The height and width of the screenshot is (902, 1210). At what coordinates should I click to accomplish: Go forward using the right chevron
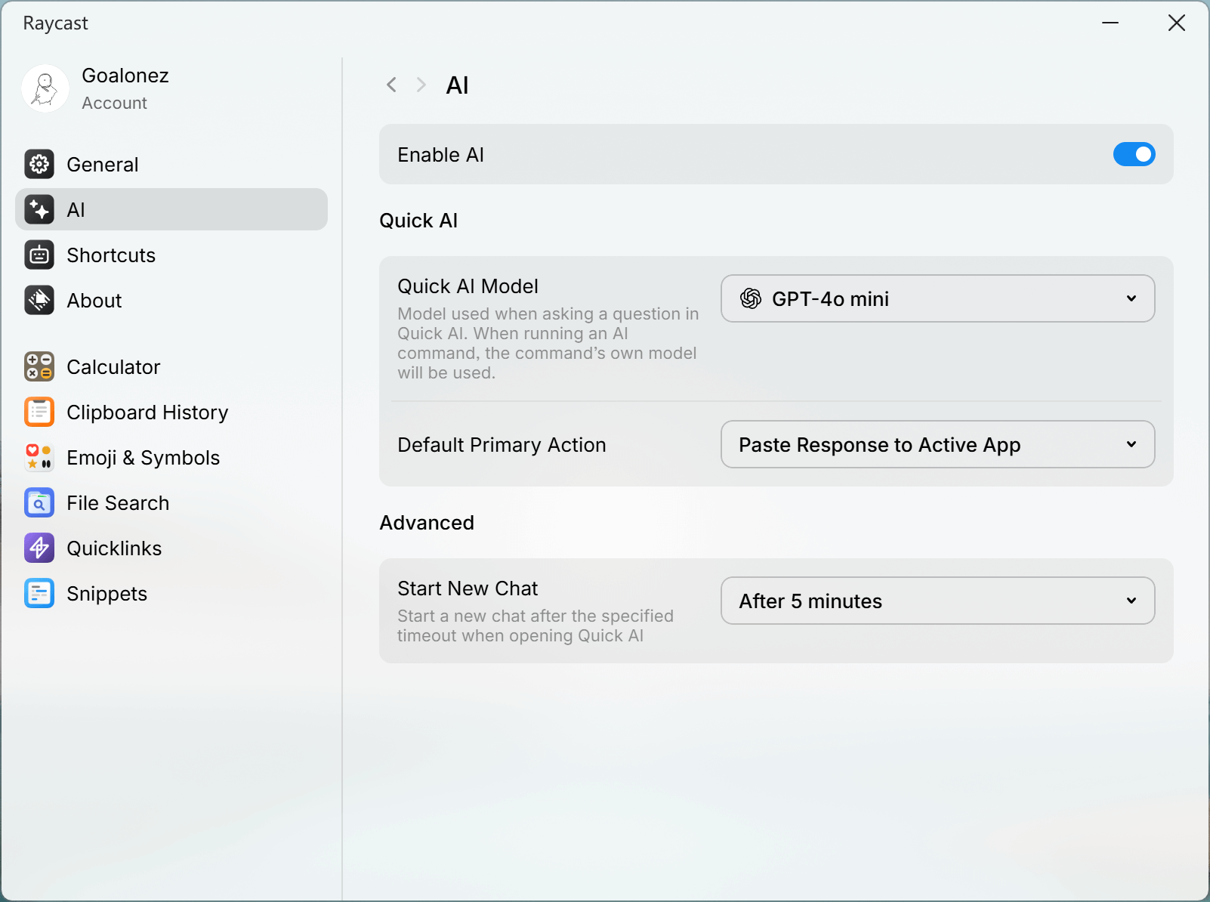click(421, 85)
